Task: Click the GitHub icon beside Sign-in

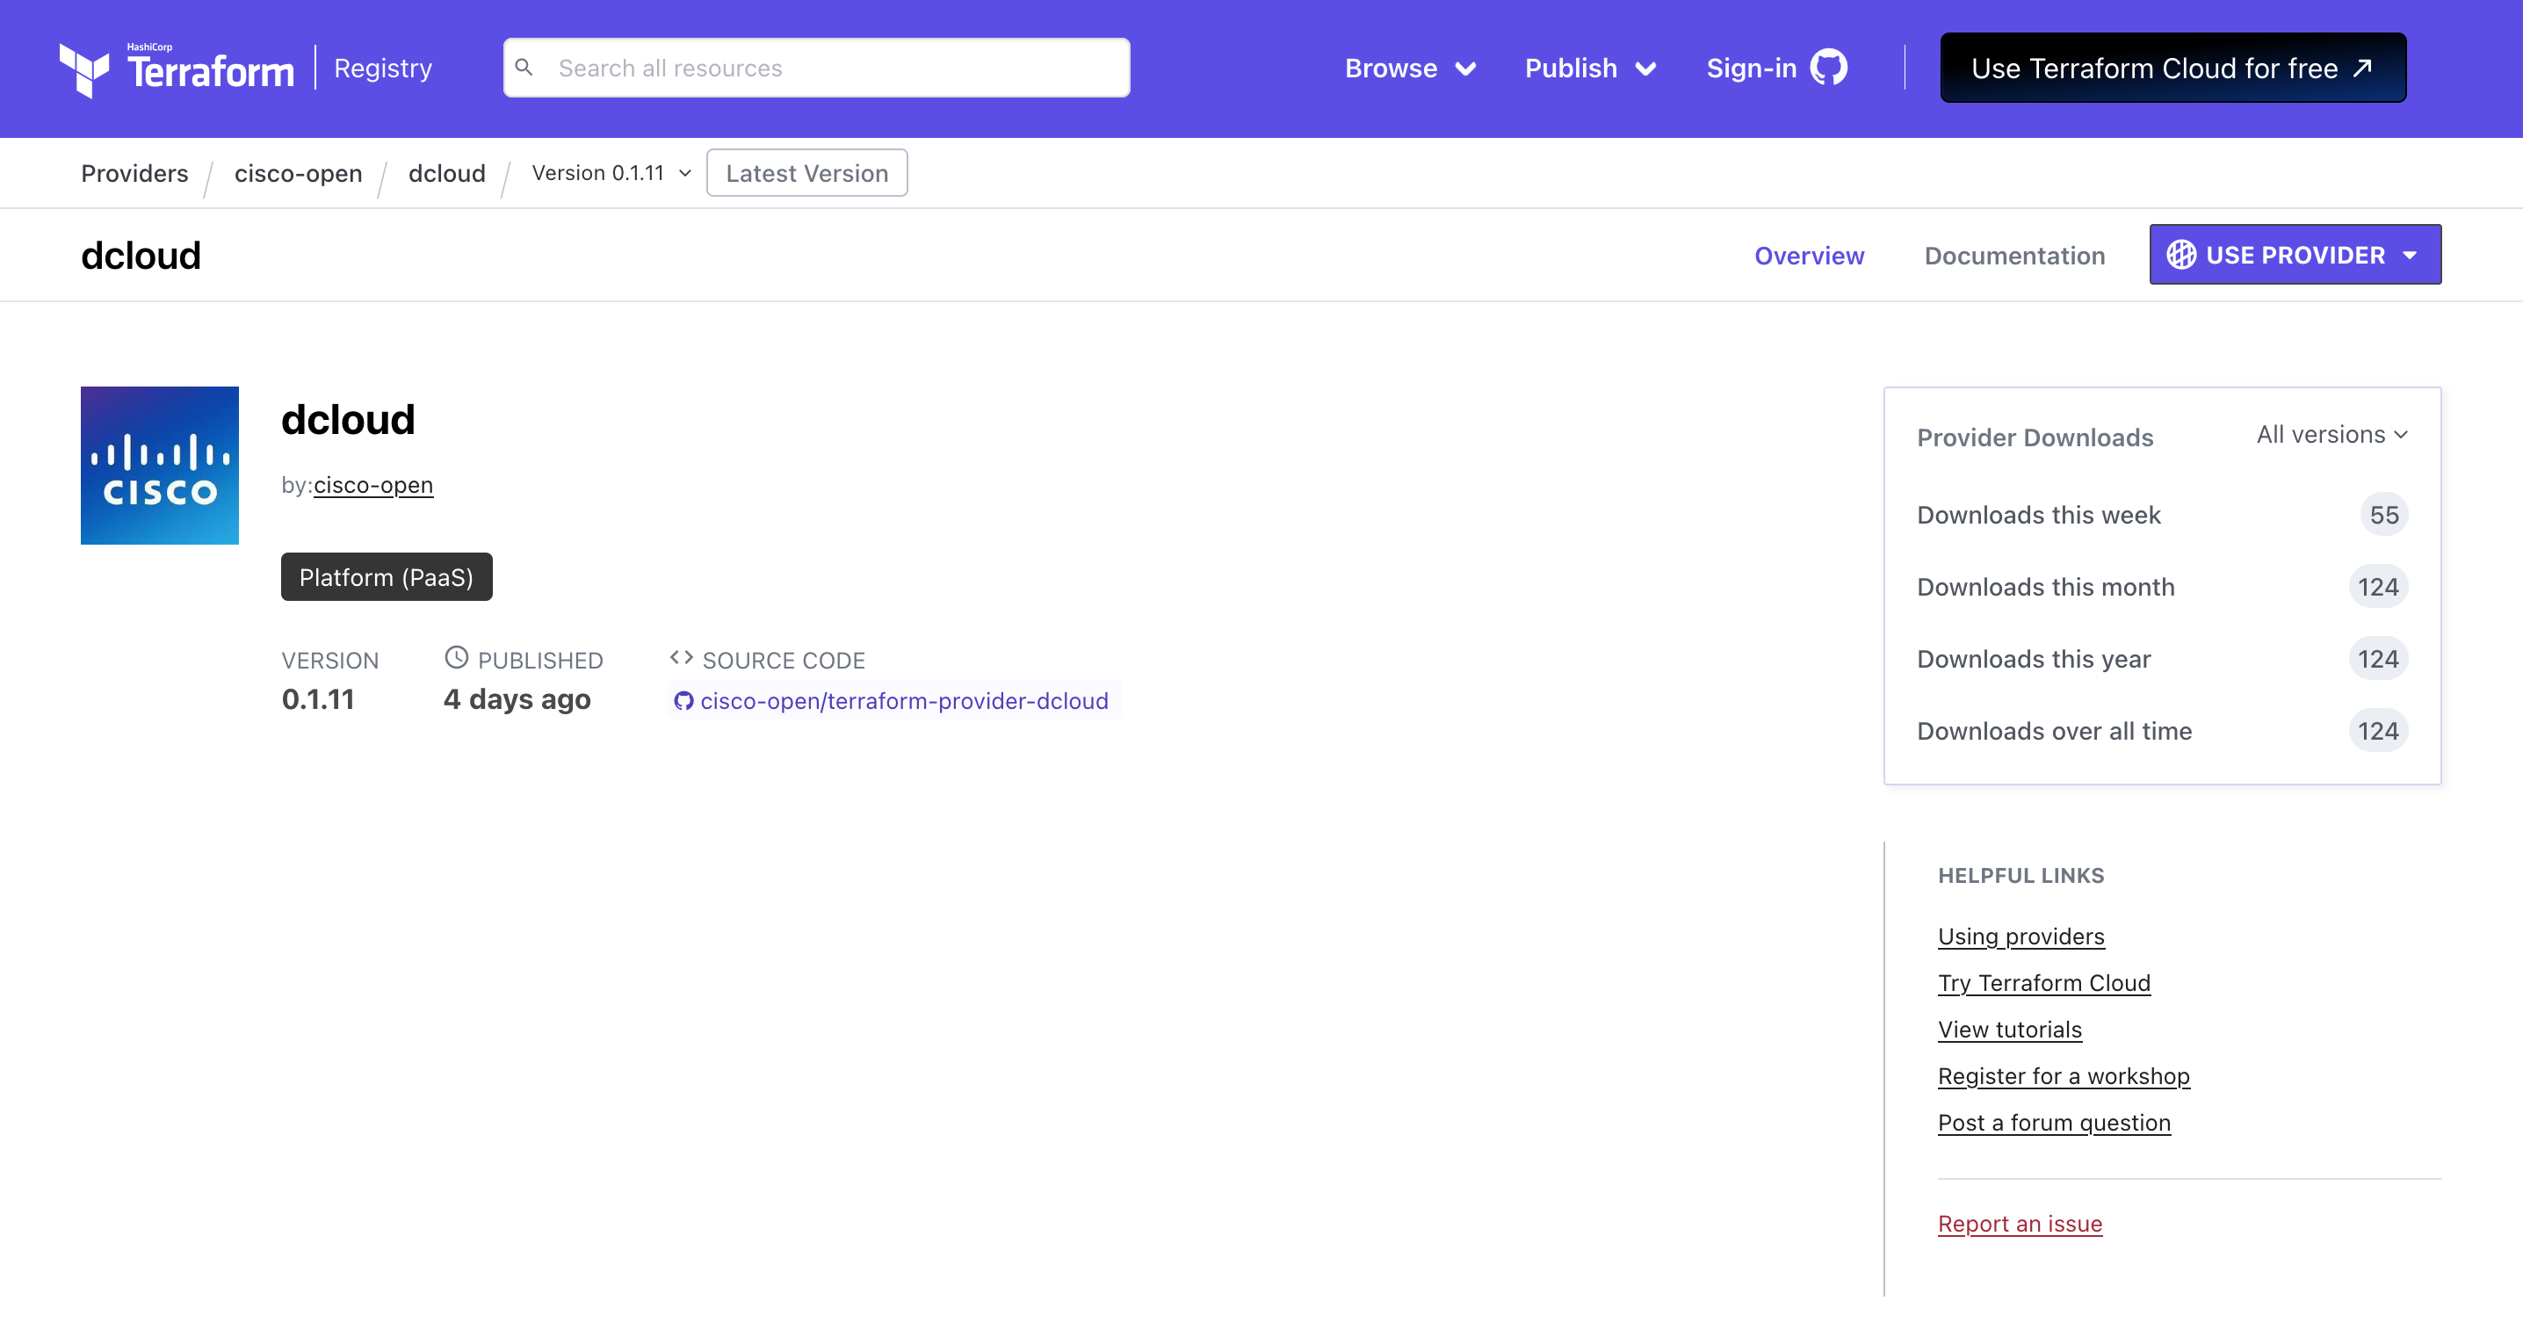Action: click(x=1829, y=68)
